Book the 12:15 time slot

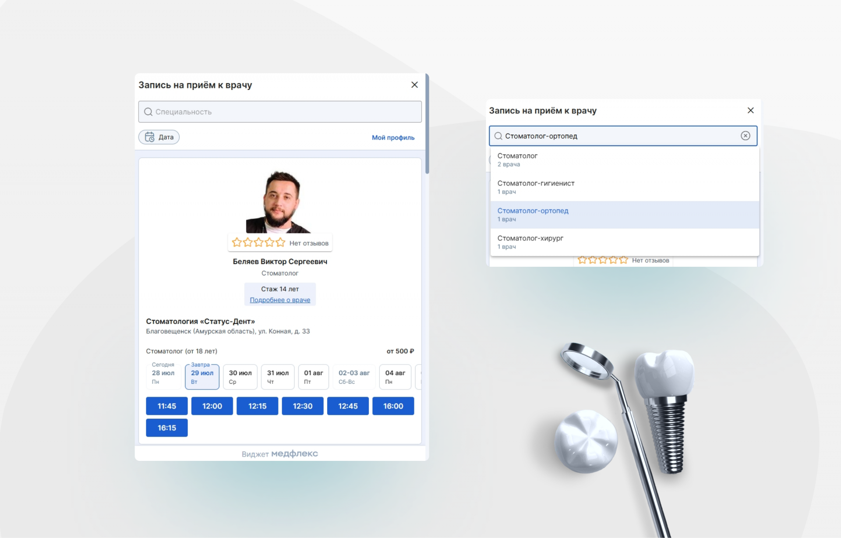tap(257, 406)
